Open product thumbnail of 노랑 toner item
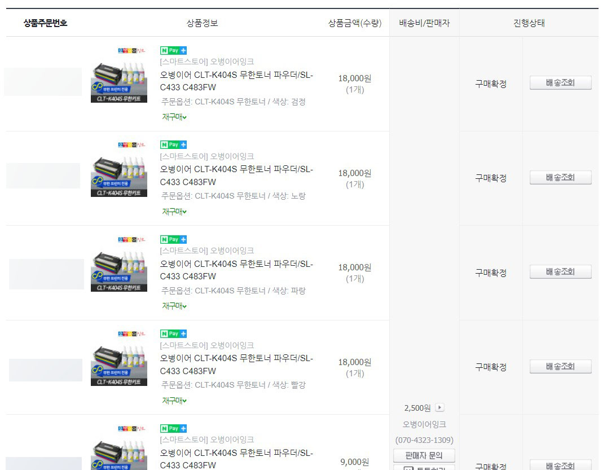The width and height of the screenshot is (607, 470). coord(119,170)
